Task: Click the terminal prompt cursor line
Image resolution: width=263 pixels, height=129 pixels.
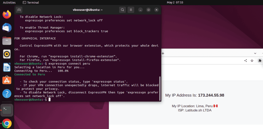Action: pyautogui.click(x=32, y=100)
